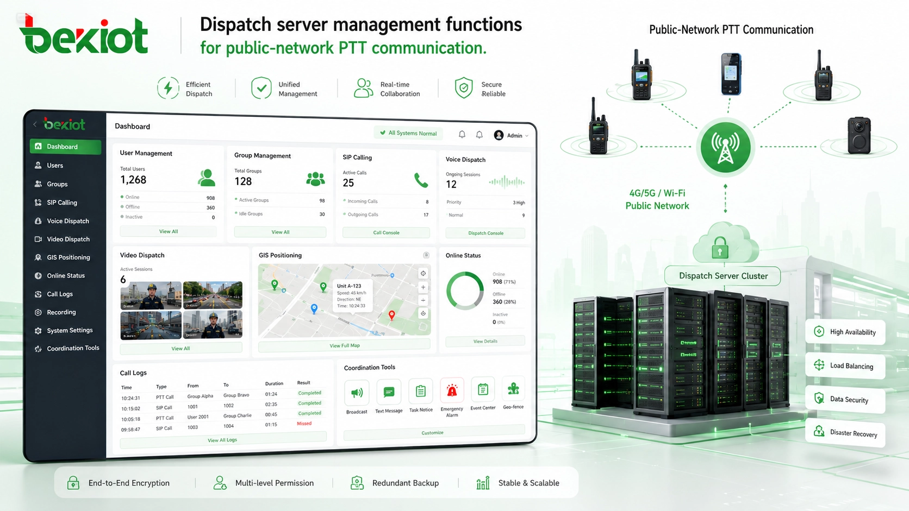Click the map locate target icon
909x511 pixels.
coord(423,273)
